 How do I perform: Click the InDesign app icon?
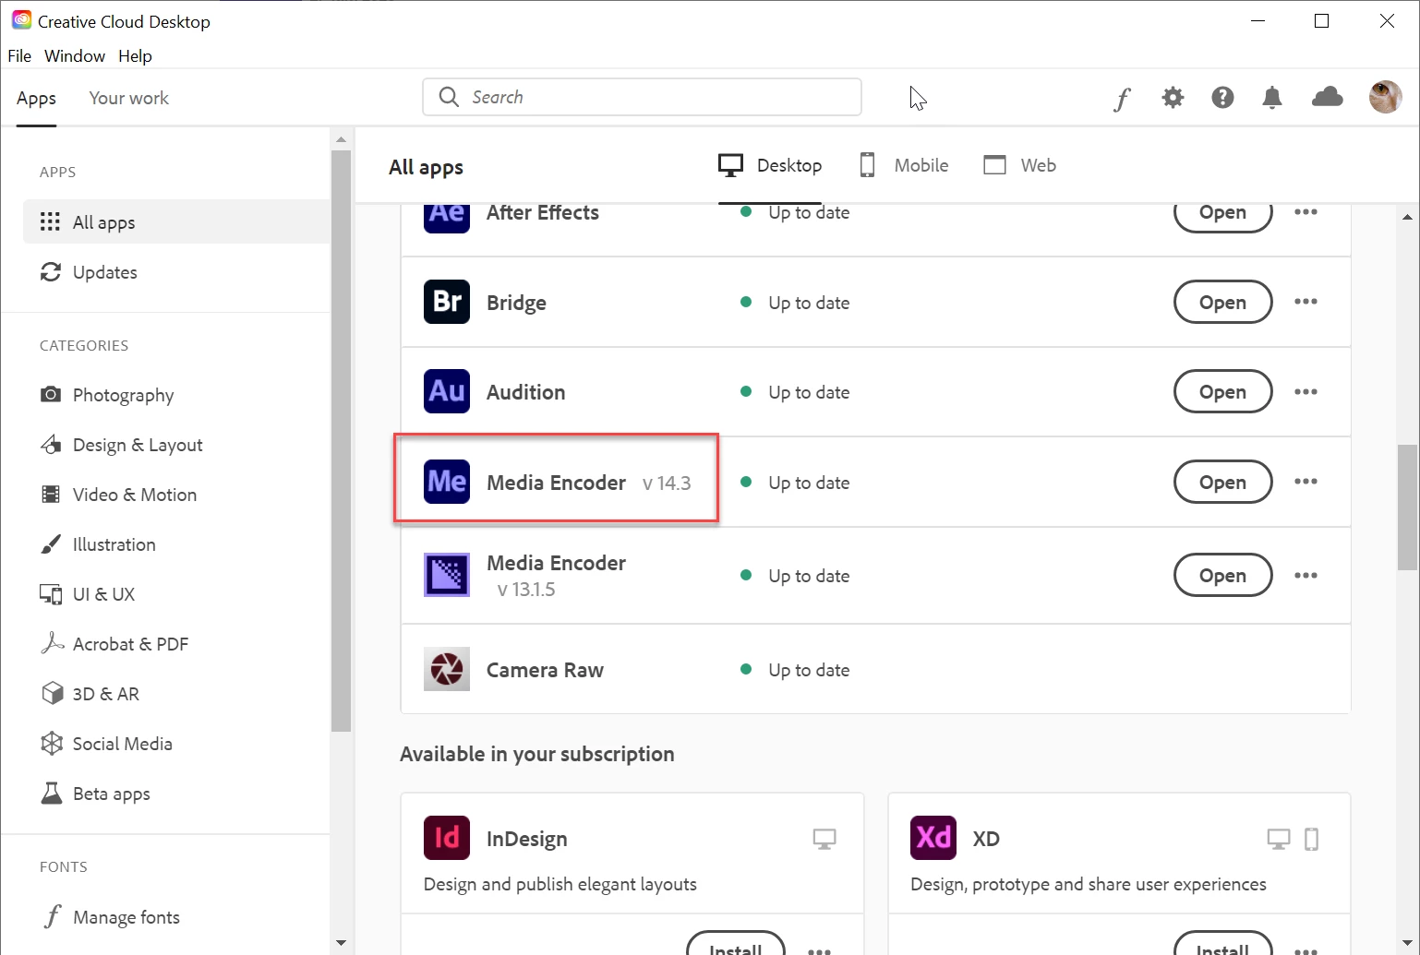tap(447, 838)
